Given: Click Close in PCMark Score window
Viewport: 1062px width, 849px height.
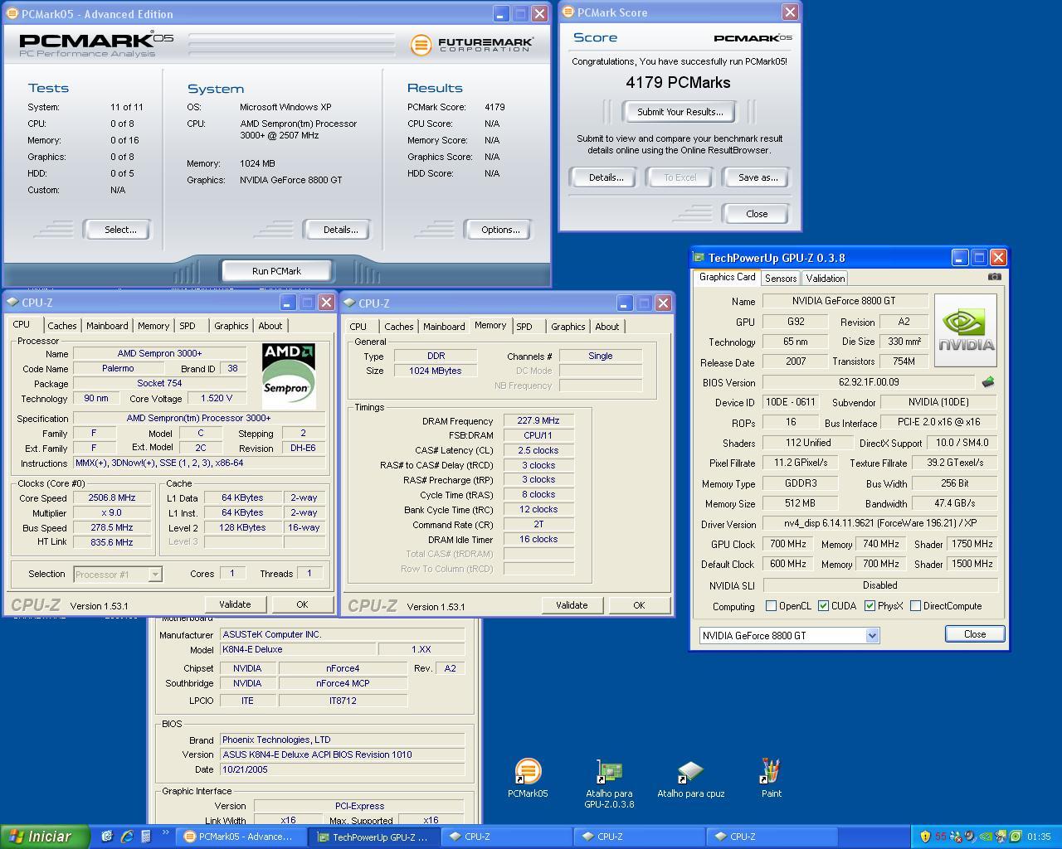Looking at the screenshot, I should [757, 214].
